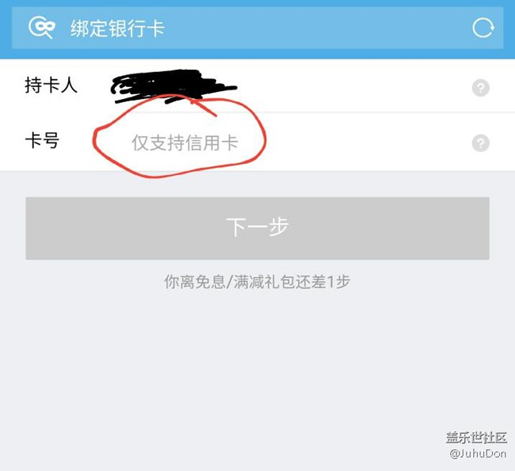
Task: Tap the 仅支持信用卡 placeholder text
Action: click(185, 143)
